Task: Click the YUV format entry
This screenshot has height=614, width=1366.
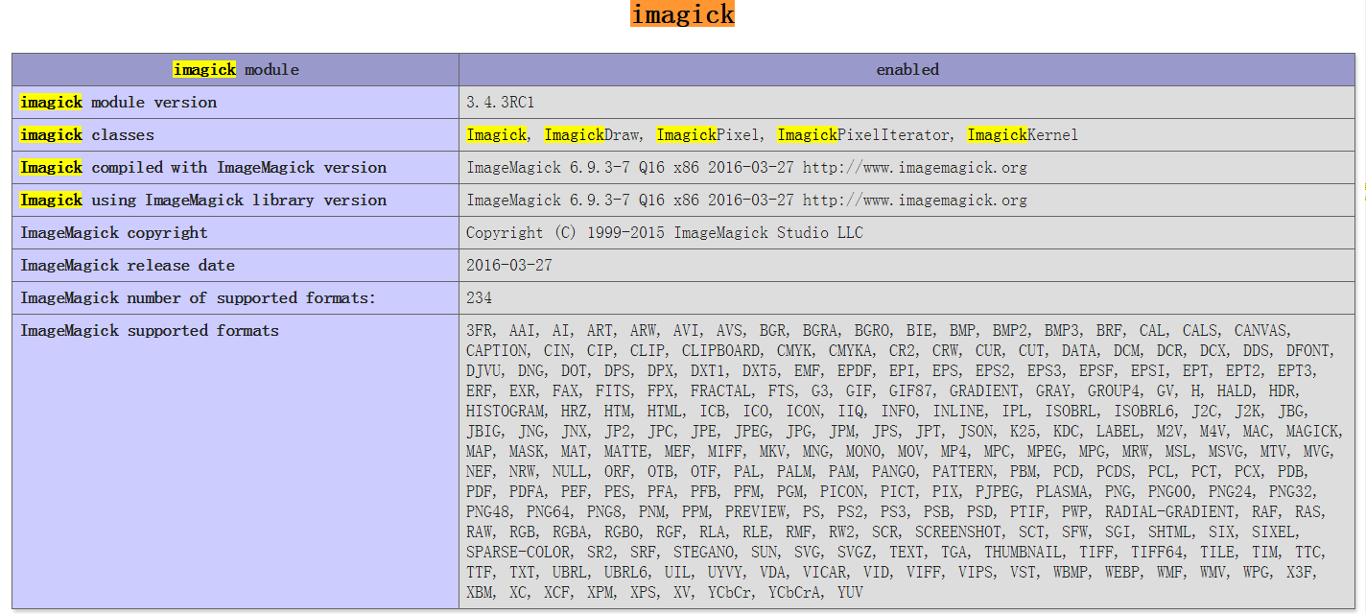Action: (850, 593)
